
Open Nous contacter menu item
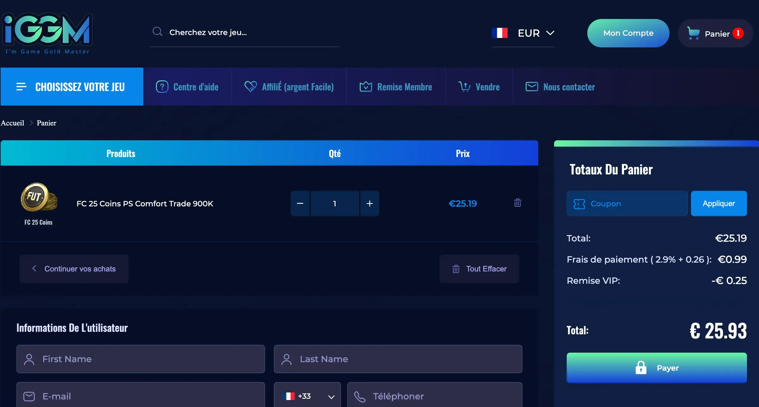(x=560, y=87)
